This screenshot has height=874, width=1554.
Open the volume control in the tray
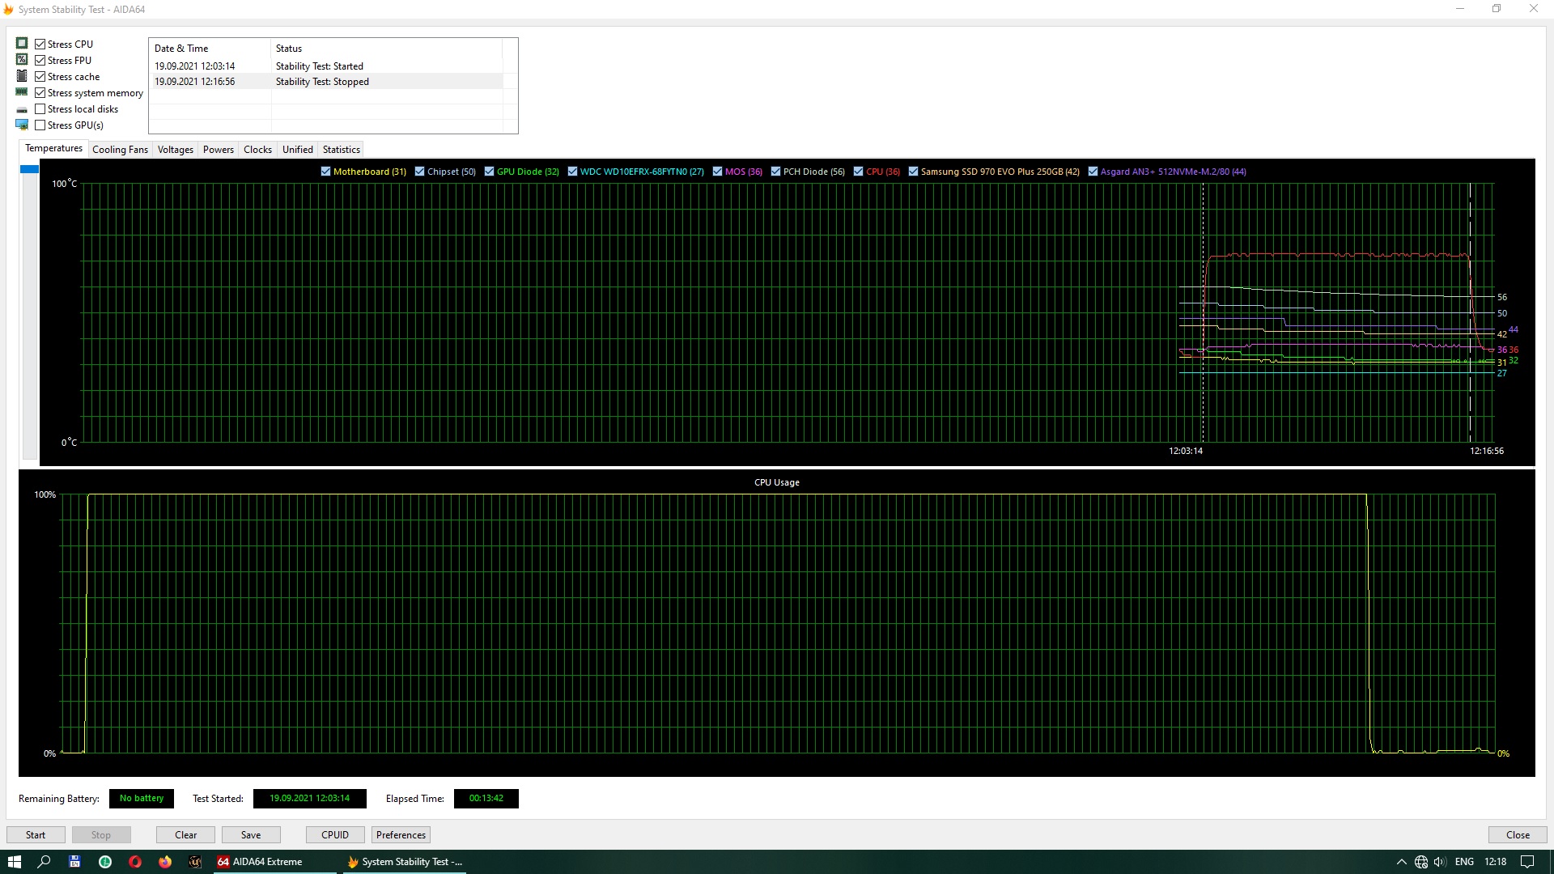pyautogui.click(x=1440, y=862)
